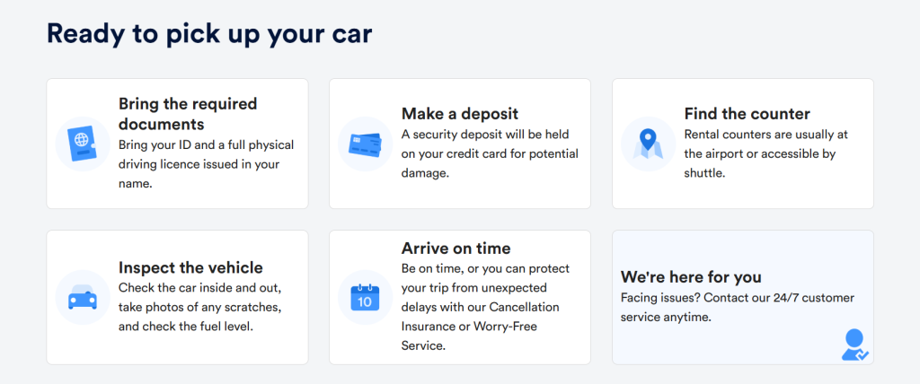The image size is (920, 384).
Task: Open the "Bring the required documents" heading
Action: [x=188, y=114]
